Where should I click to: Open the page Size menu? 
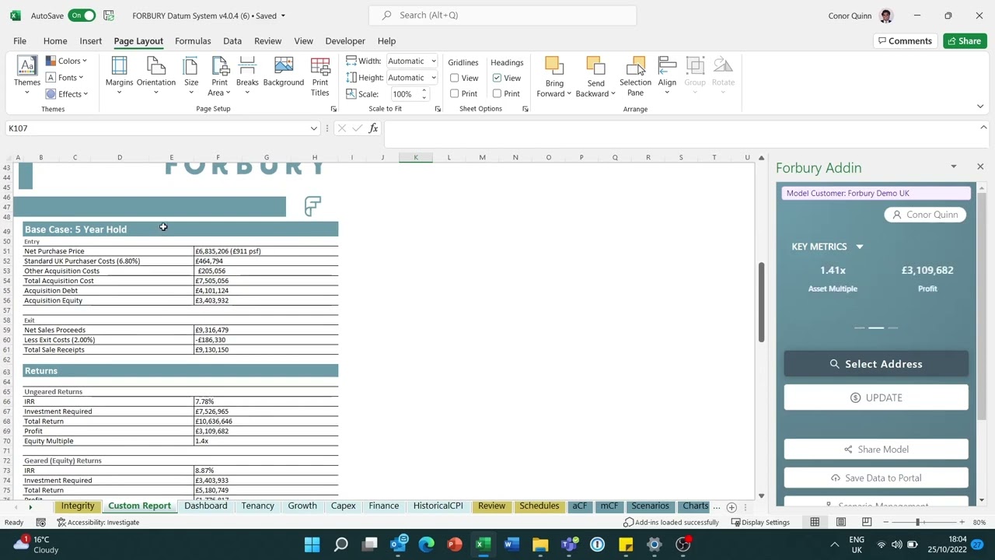click(191, 75)
